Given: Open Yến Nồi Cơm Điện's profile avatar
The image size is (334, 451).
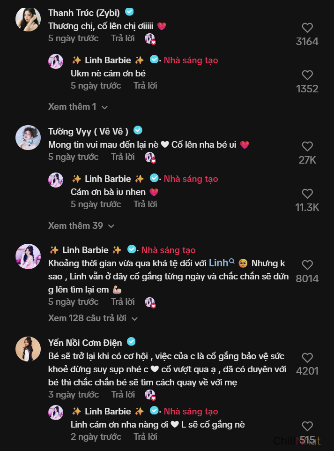Looking at the screenshot, I should [x=28, y=349].
